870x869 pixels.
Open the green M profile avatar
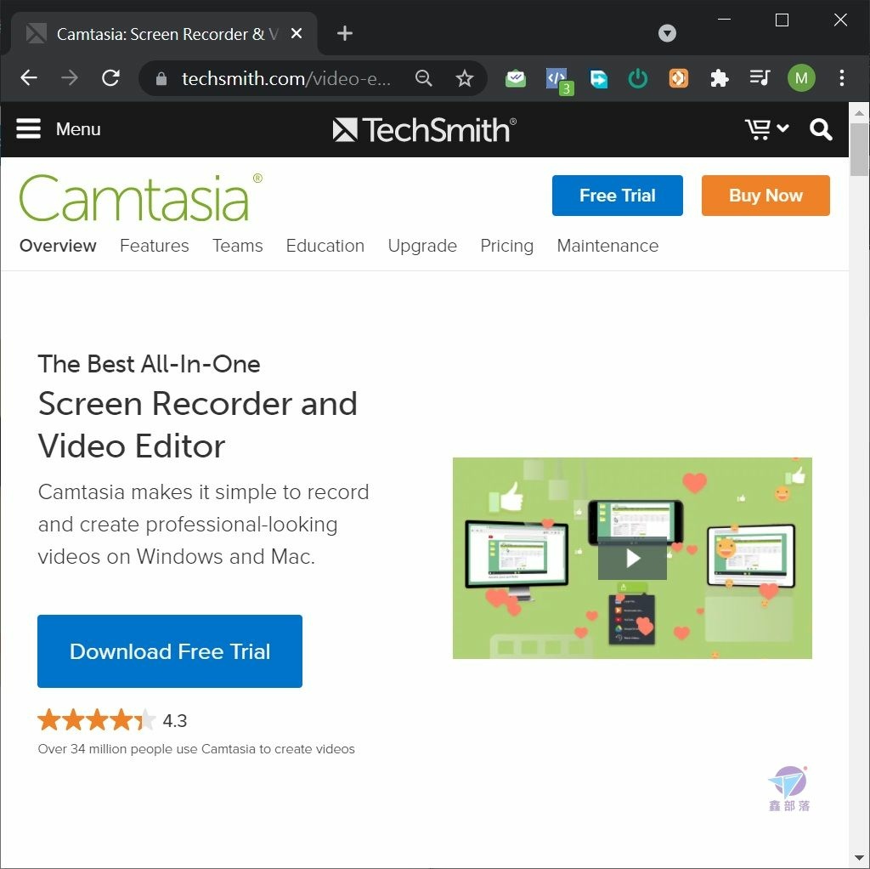point(801,77)
